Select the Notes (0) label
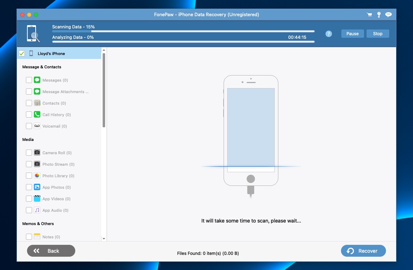Image resolution: width=413 pixels, height=270 pixels. pyautogui.click(x=51, y=237)
